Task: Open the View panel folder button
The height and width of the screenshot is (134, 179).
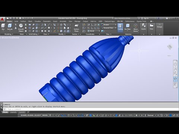Action: tap(151, 27)
